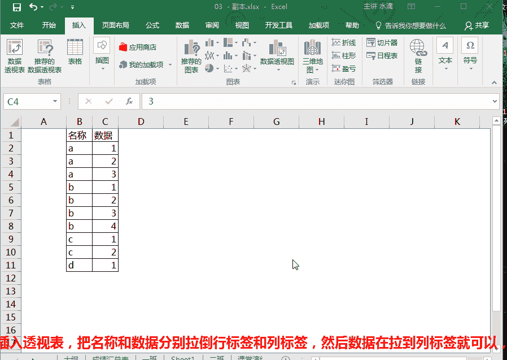Open Recommended PivotTables (推荐的数据透视表)
The width and height of the screenshot is (507, 360).
[x=45, y=55]
